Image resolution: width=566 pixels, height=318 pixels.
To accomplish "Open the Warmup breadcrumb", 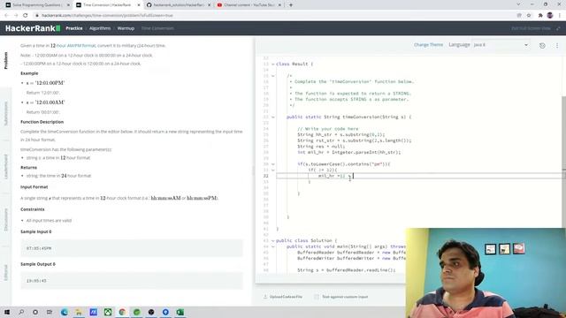I will [x=126, y=28].
